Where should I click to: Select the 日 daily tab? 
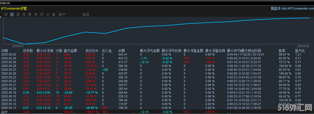pyautogui.click(x=12, y=14)
